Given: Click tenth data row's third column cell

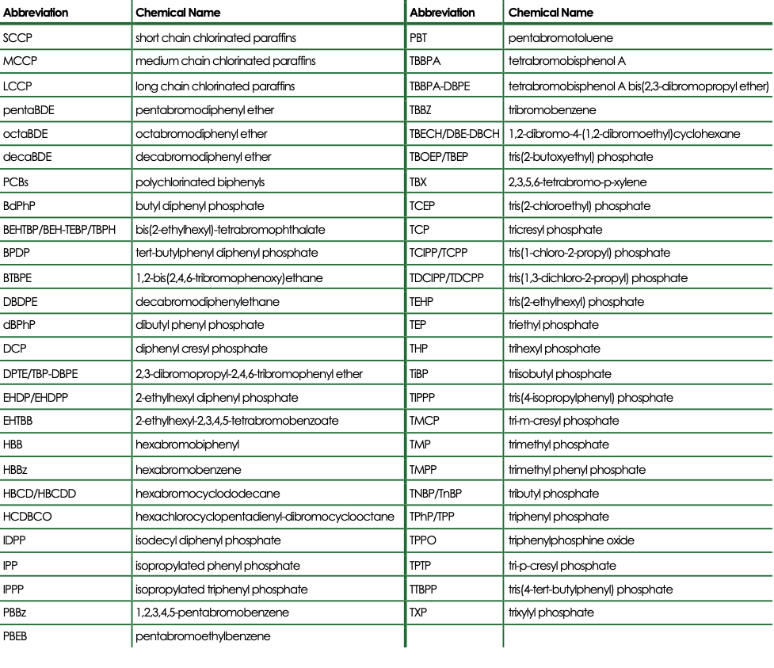Looking at the screenshot, I should point(454,254).
